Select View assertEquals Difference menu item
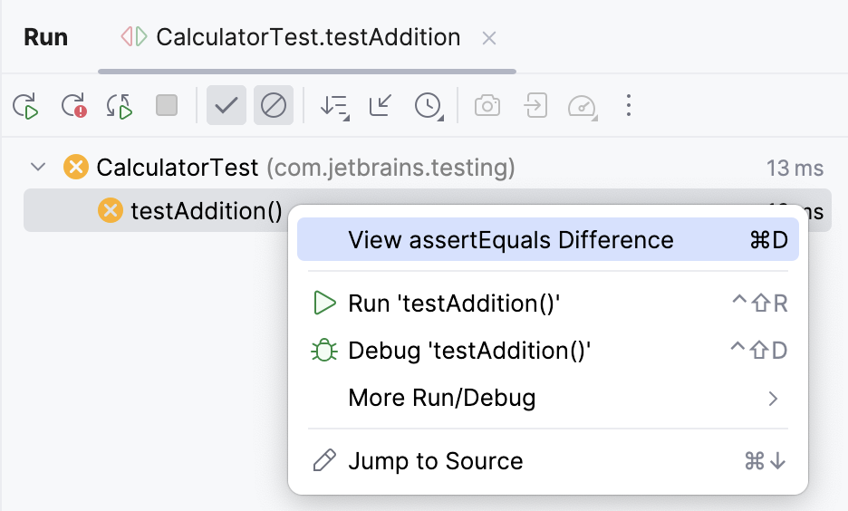848x511 pixels. [510, 240]
